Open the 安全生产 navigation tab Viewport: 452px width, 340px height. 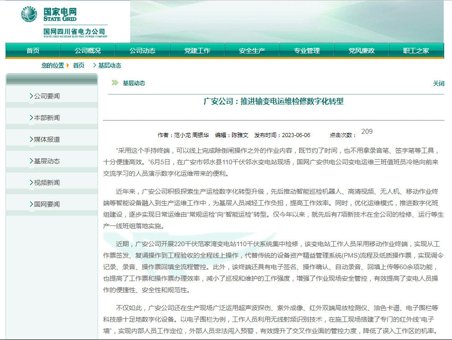252,51
